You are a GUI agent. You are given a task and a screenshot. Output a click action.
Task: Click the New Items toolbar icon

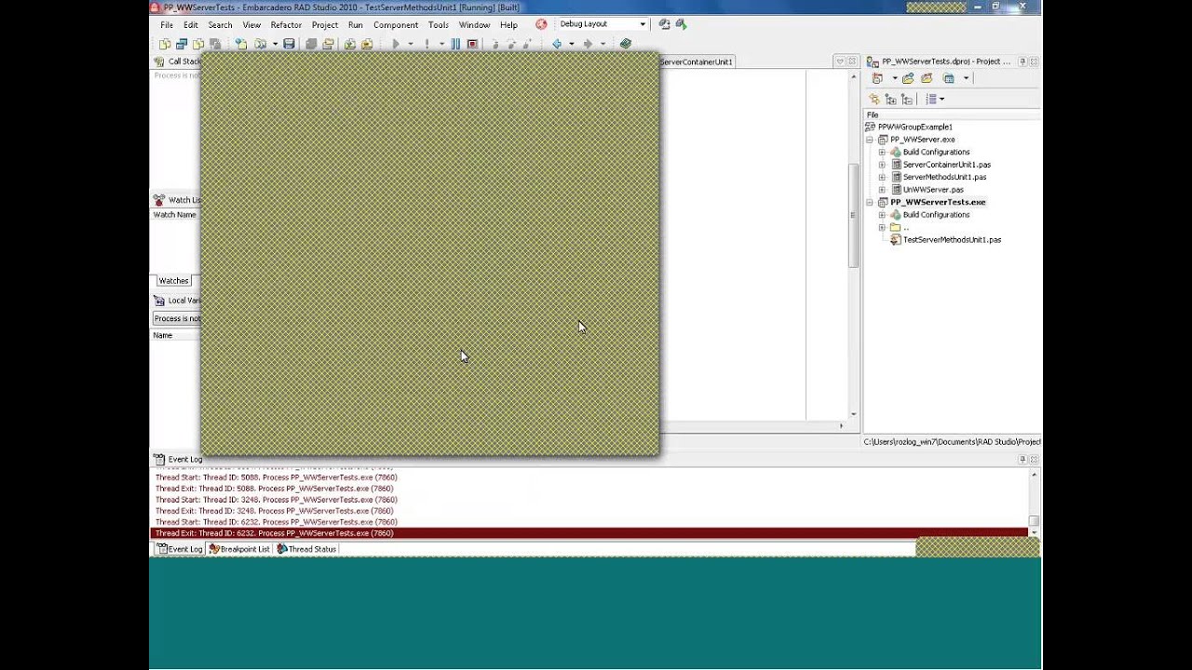click(x=241, y=44)
